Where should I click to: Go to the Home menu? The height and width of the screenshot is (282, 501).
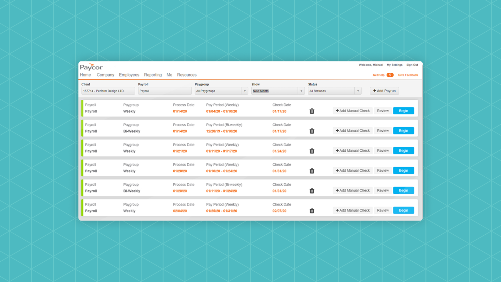pos(85,75)
